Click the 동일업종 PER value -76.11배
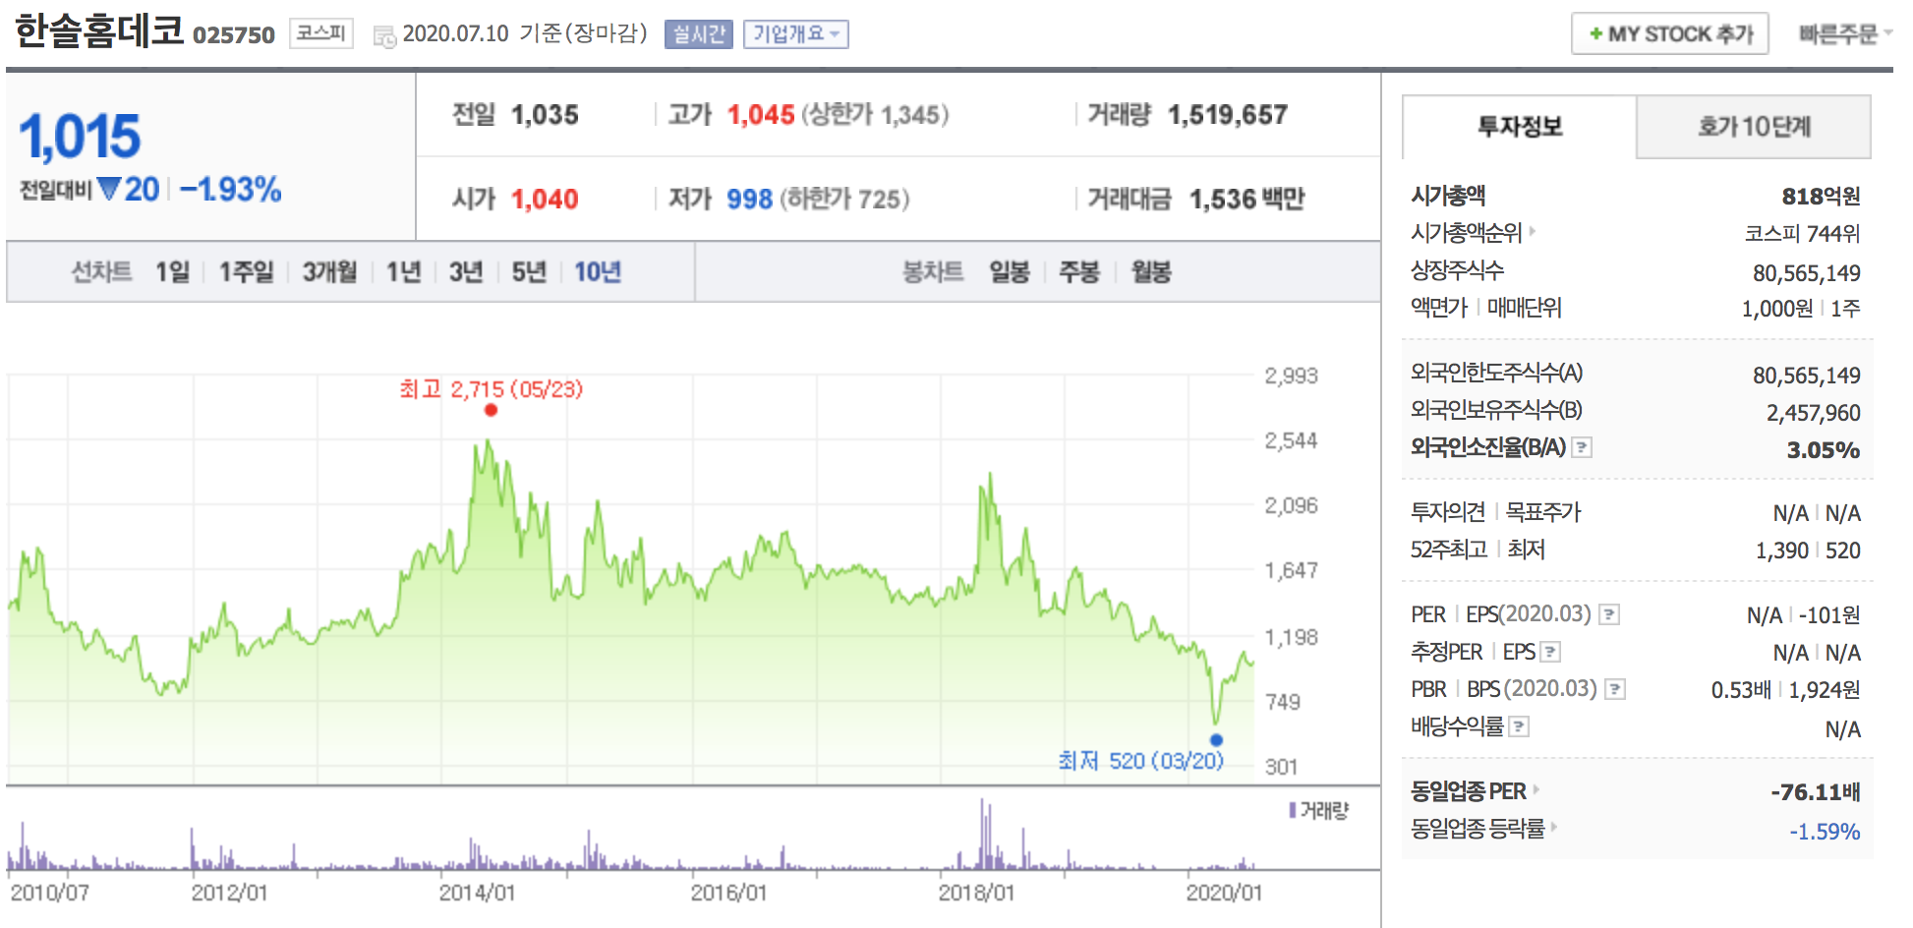 (x=1816, y=792)
